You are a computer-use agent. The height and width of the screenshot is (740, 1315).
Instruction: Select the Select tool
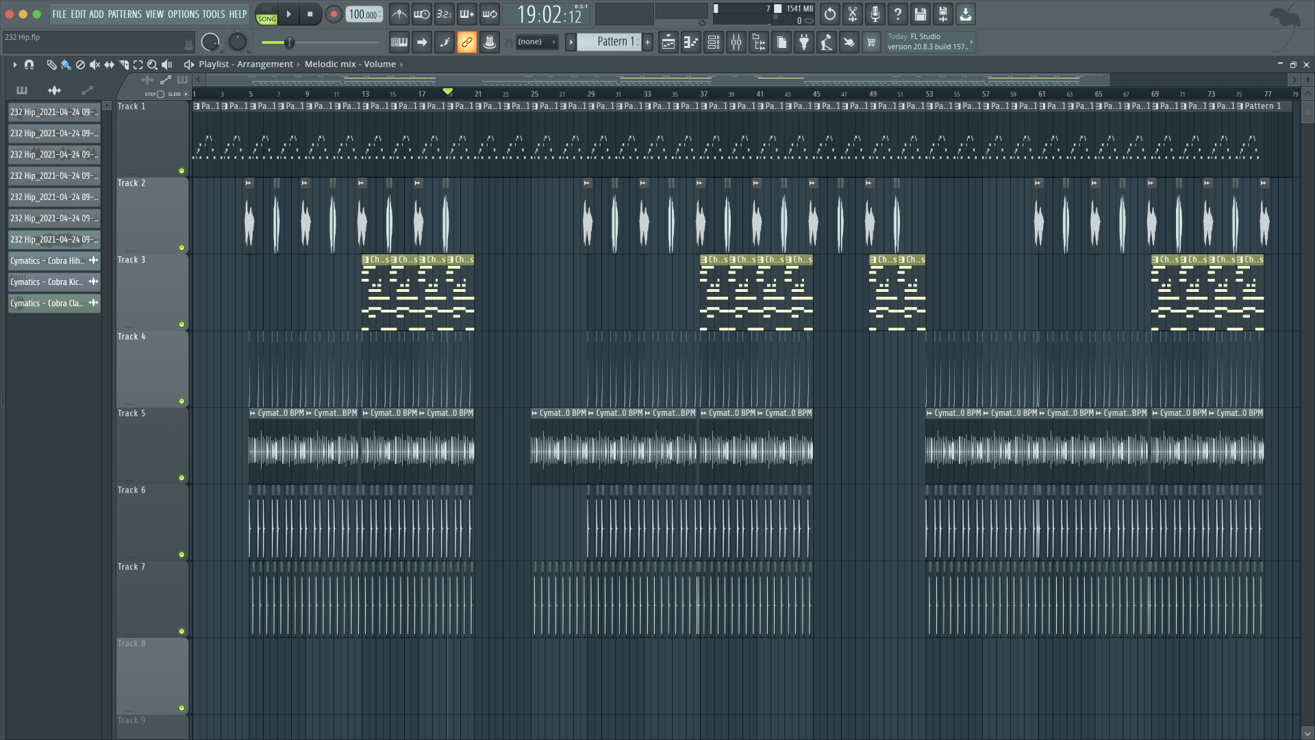(x=138, y=64)
